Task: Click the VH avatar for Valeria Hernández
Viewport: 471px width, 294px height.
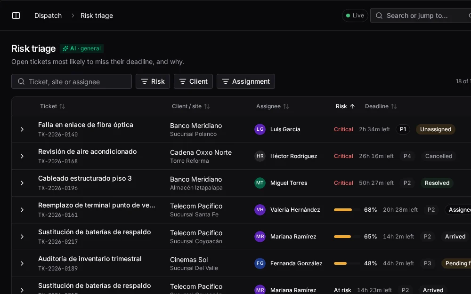Action: click(260, 210)
